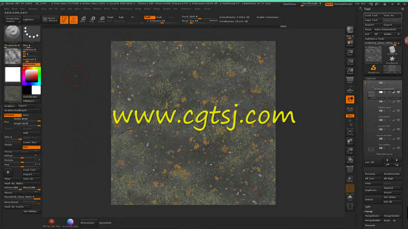The width and height of the screenshot is (408, 229).
Task: Toggle Solo mode
Action: [350, 198]
